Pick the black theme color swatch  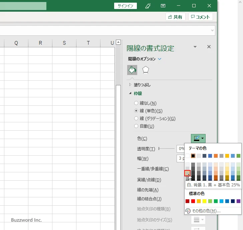[193, 156]
